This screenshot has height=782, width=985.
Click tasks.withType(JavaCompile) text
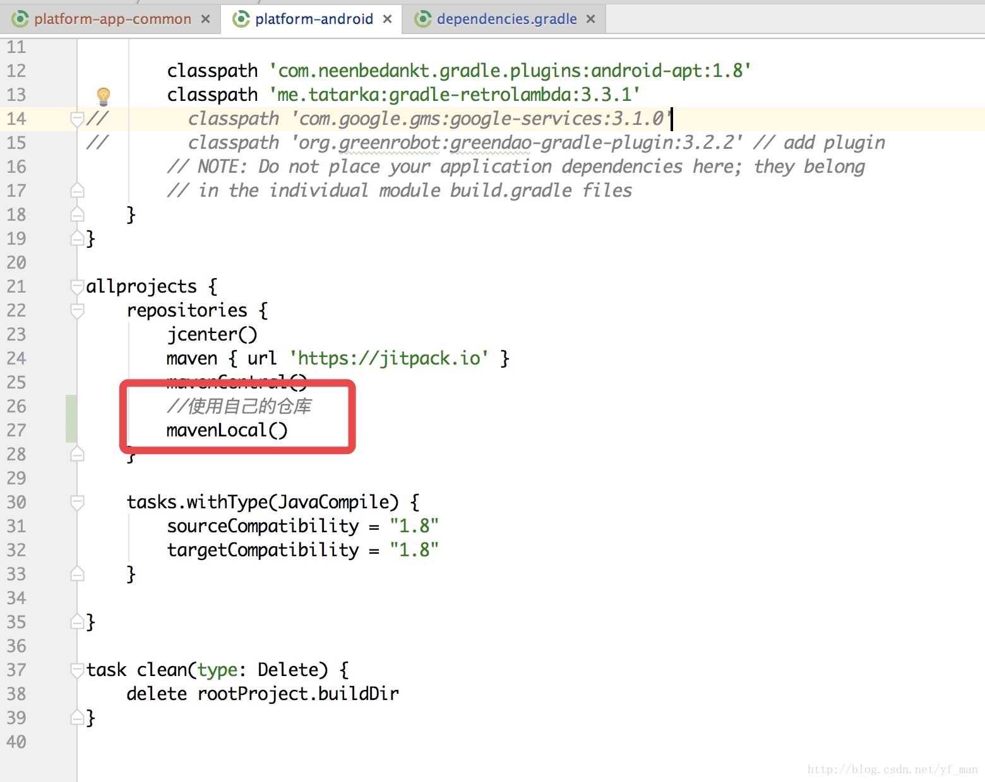263,502
